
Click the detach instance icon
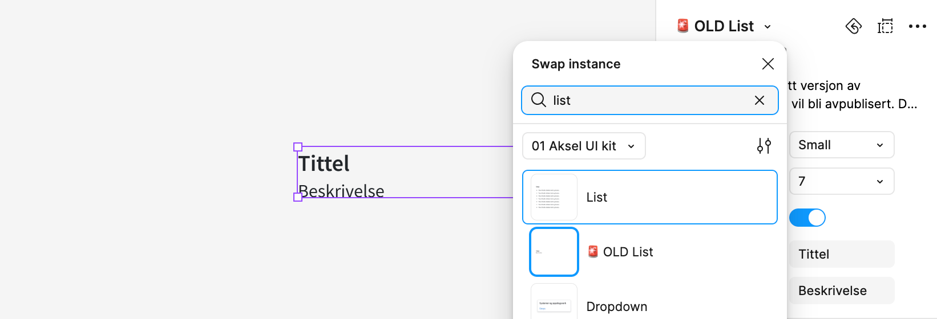click(885, 26)
